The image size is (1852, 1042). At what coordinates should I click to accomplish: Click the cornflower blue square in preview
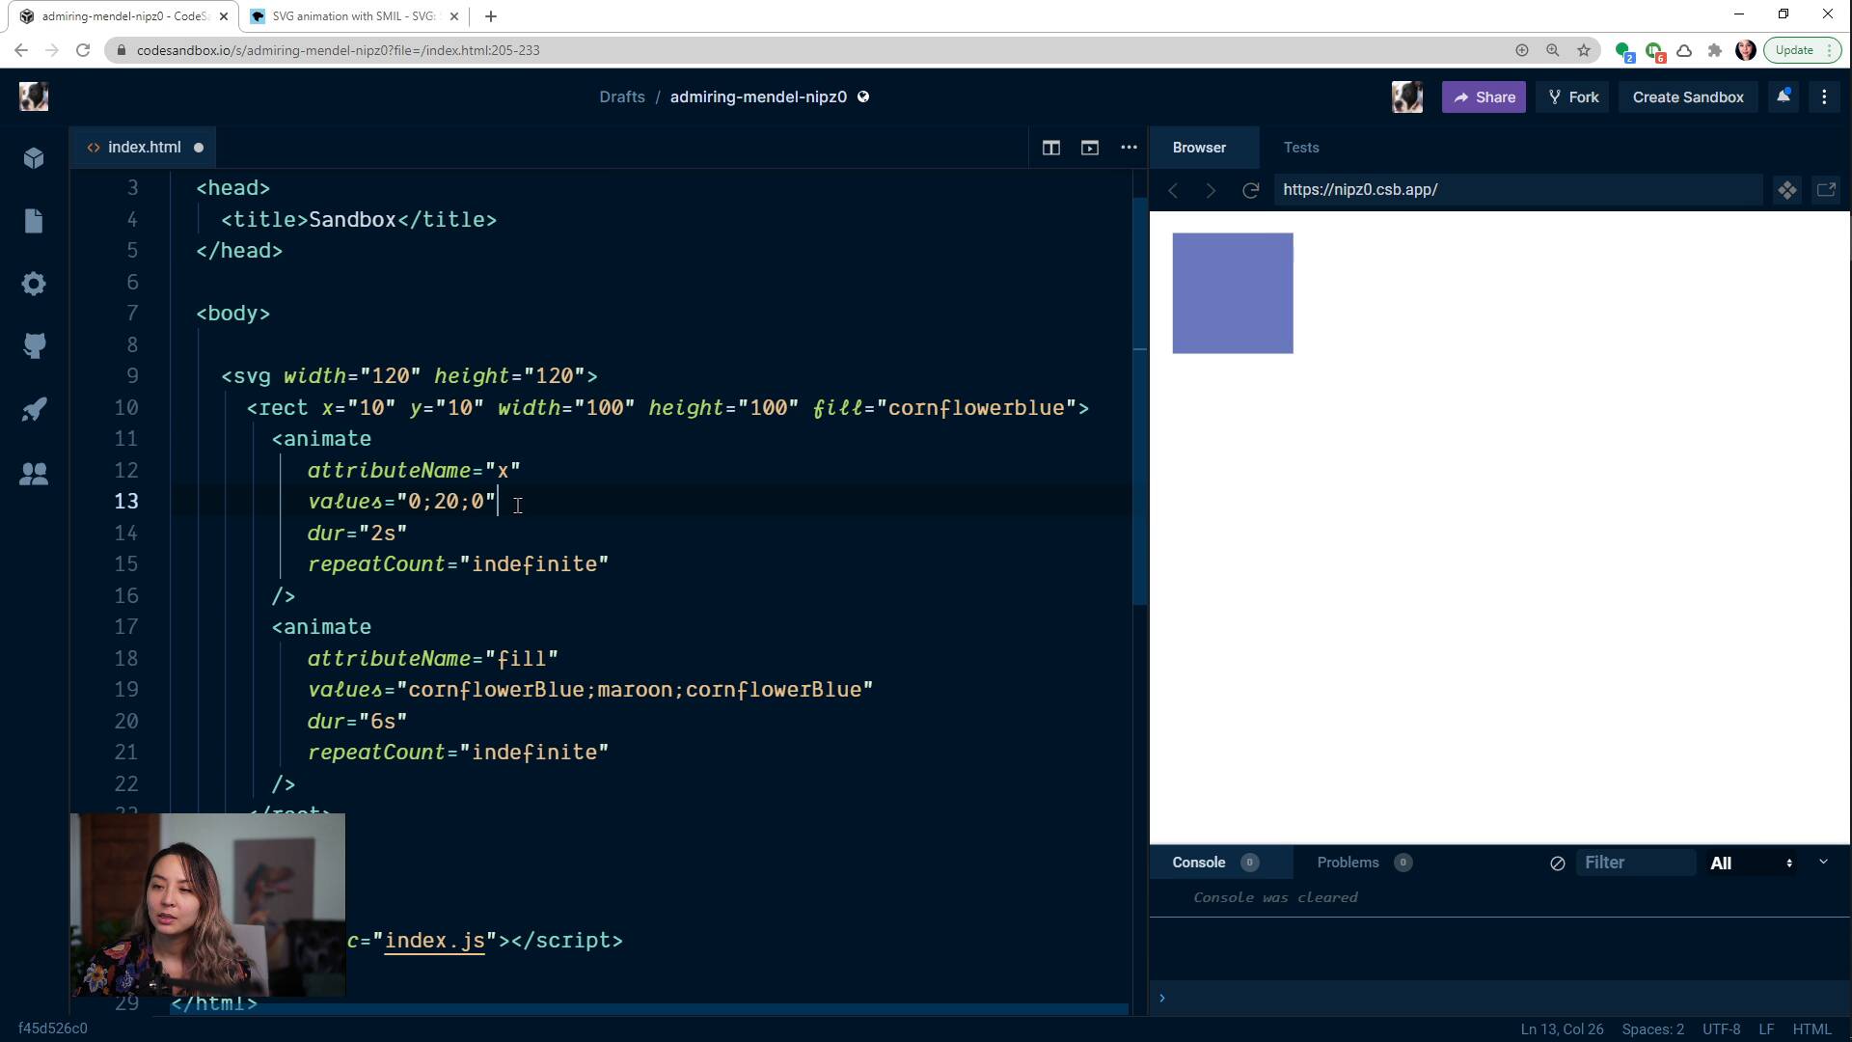tap(1232, 293)
